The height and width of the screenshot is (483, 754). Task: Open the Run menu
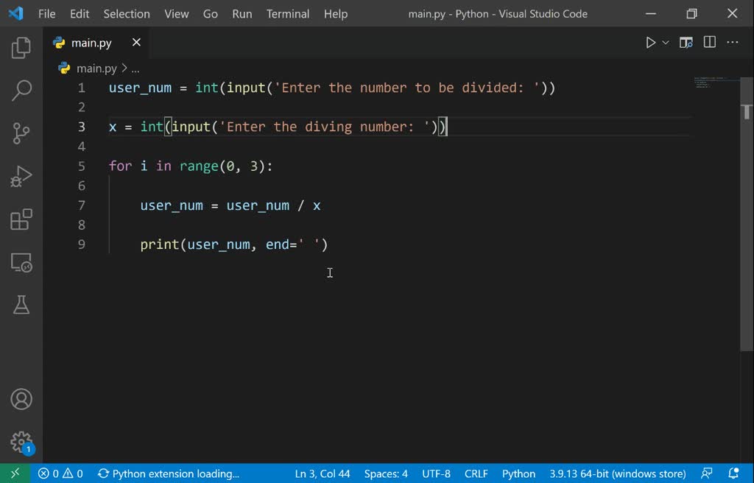[242, 13]
